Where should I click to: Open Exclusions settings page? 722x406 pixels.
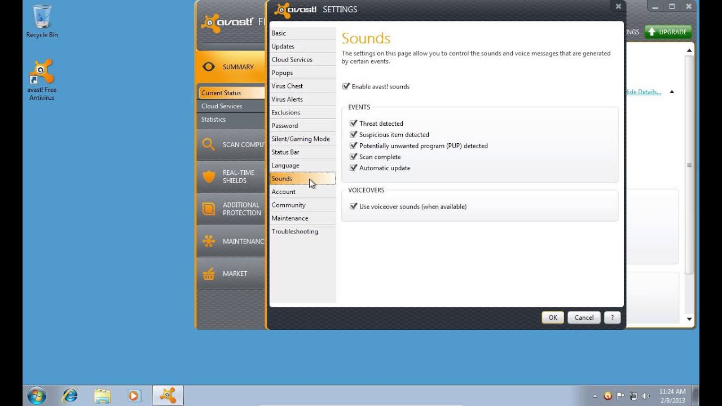click(302, 113)
